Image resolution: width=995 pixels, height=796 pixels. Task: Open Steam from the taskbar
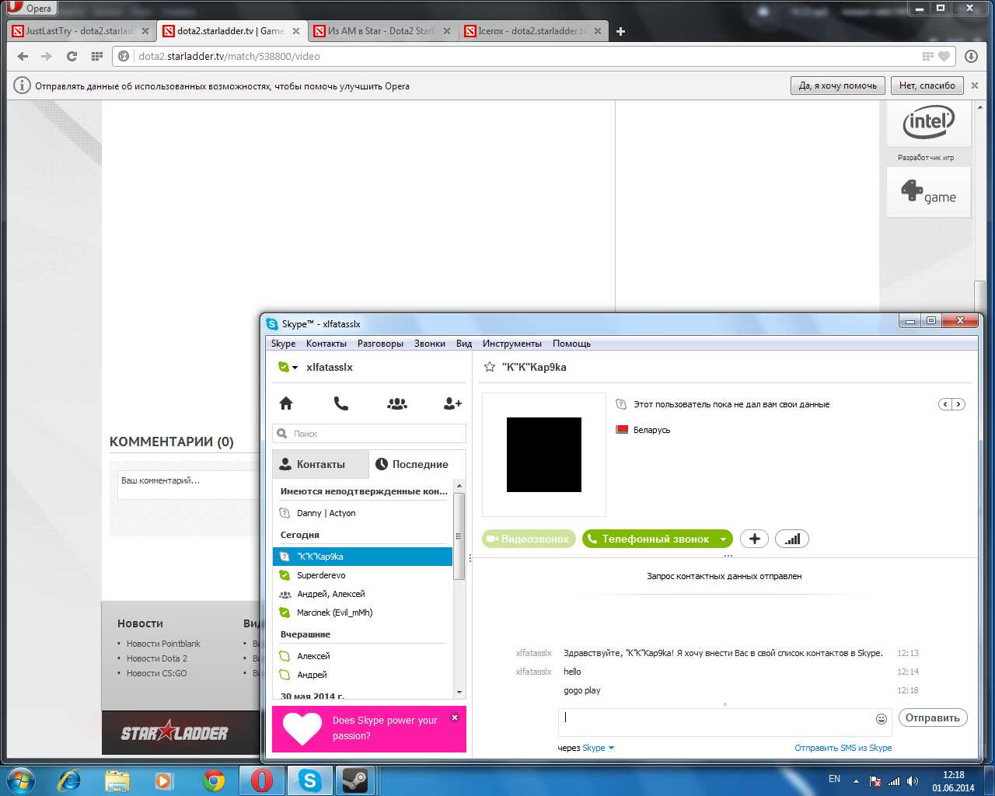(x=355, y=780)
